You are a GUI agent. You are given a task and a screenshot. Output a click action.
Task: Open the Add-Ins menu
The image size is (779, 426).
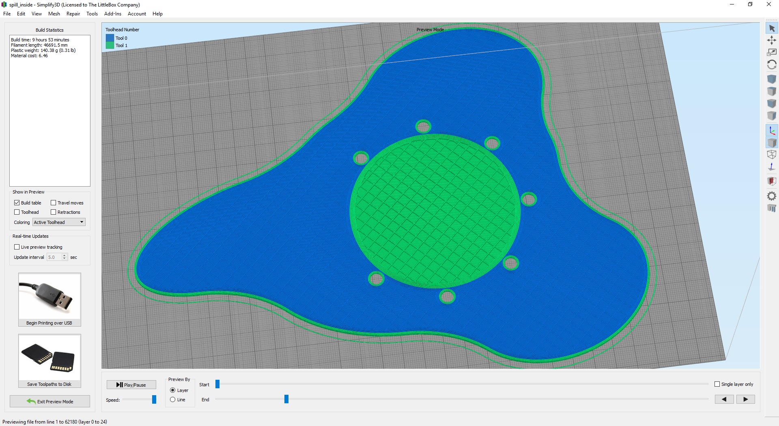pos(113,13)
